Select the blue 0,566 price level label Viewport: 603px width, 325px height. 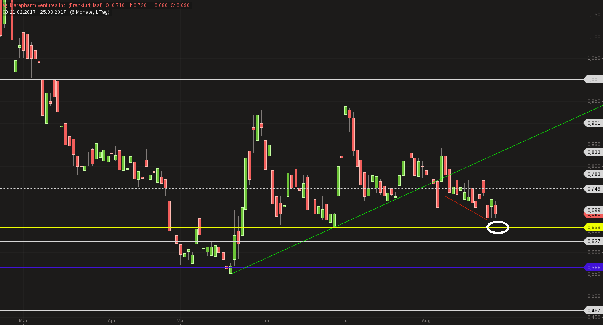click(593, 268)
